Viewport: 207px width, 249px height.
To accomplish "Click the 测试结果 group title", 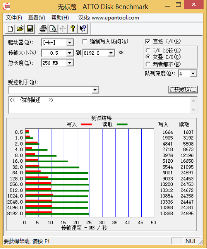I will tap(101, 118).
